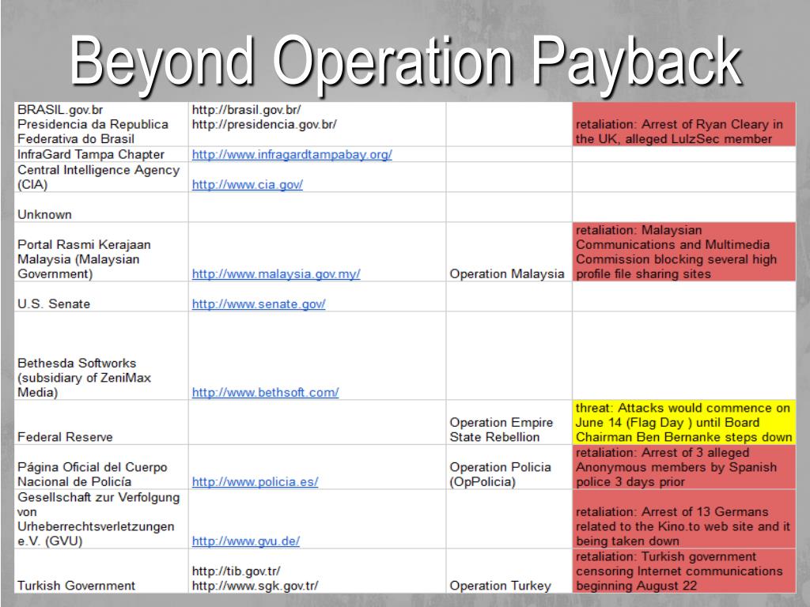The height and width of the screenshot is (607, 810).
Task: Click the red Spanish police retaliation cell
Action: 684,467
